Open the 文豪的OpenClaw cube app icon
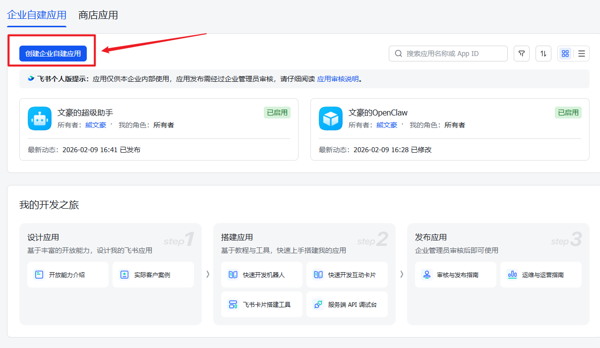 tap(331, 118)
